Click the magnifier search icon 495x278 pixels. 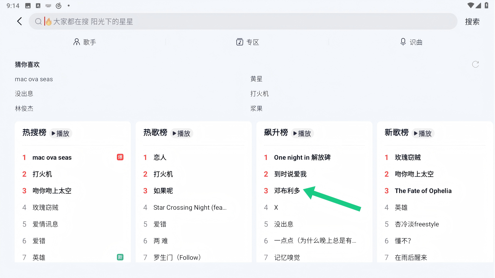(x=38, y=21)
